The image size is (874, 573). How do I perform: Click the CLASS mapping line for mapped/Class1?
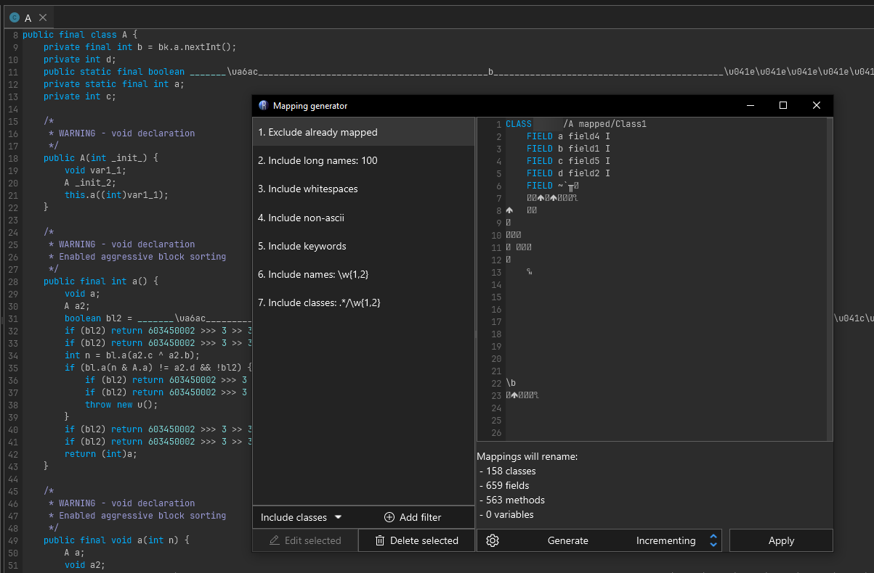(576, 124)
